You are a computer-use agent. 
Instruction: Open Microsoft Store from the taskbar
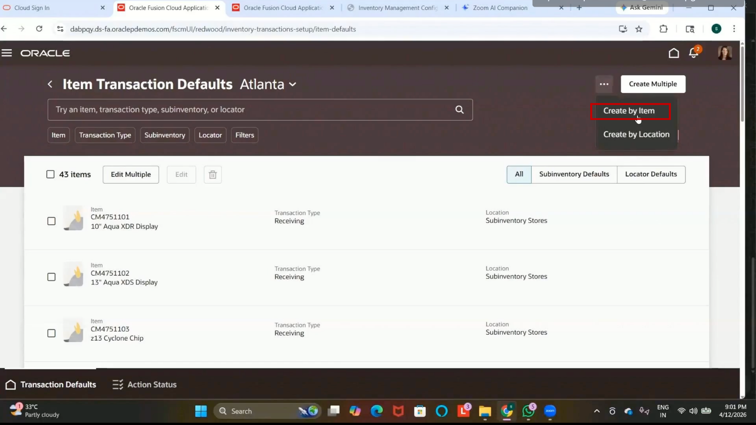pyautogui.click(x=420, y=411)
